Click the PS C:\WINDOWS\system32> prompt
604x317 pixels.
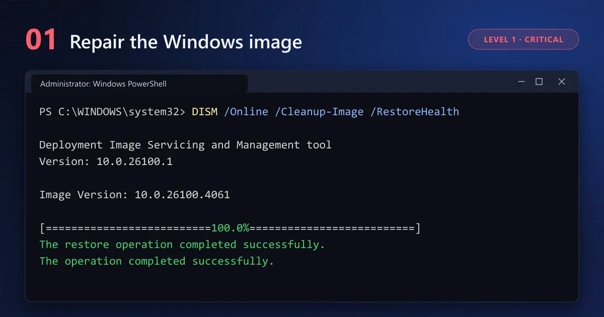112,112
